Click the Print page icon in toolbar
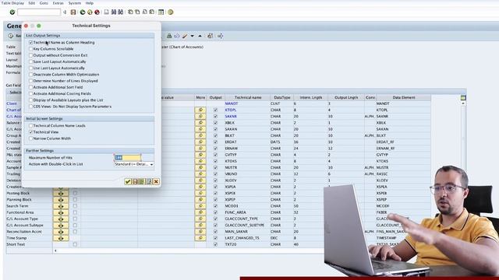 click(106, 12)
